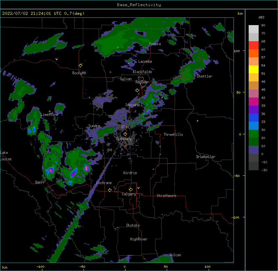The width and height of the screenshot is (278, 271).
Task: Select the Cochrane town label
Action: [x=104, y=183]
